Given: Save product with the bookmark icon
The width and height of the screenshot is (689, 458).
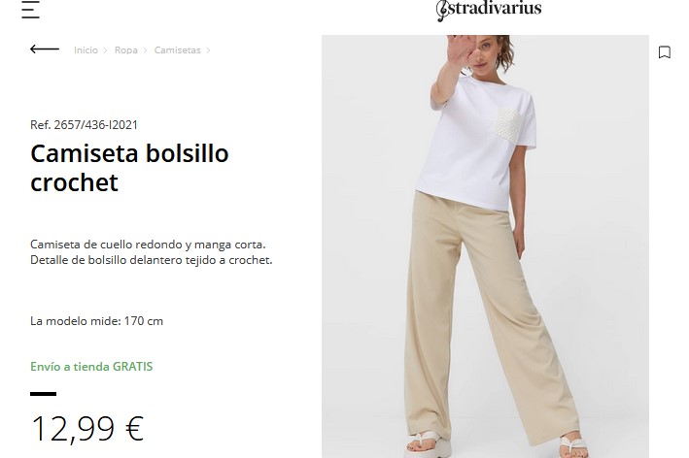Looking at the screenshot, I should (665, 52).
